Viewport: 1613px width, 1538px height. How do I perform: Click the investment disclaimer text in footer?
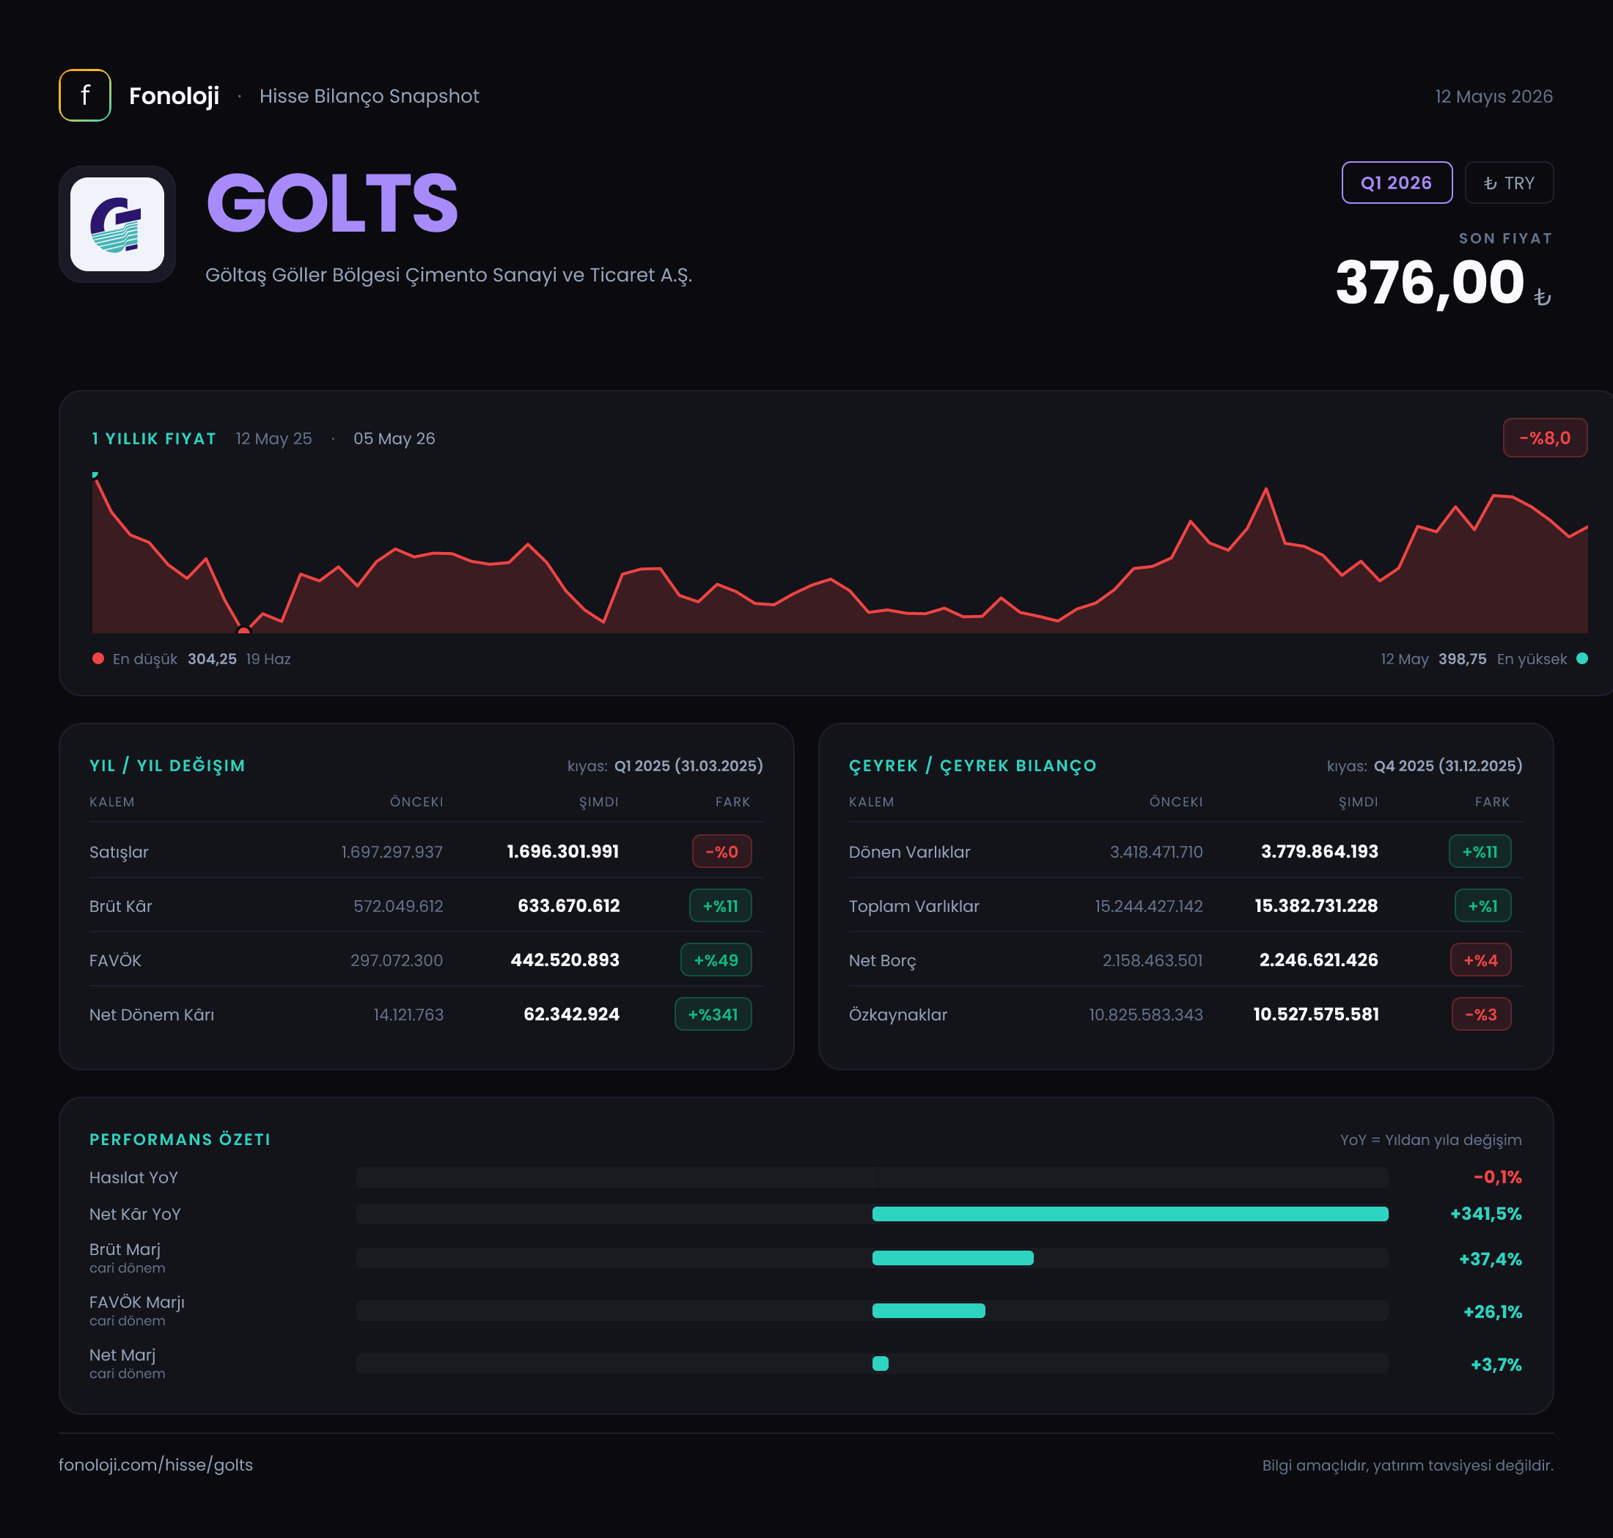[x=1407, y=1465]
